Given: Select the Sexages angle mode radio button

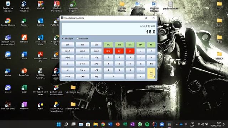Looking at the screenshot, I should 63,38.
